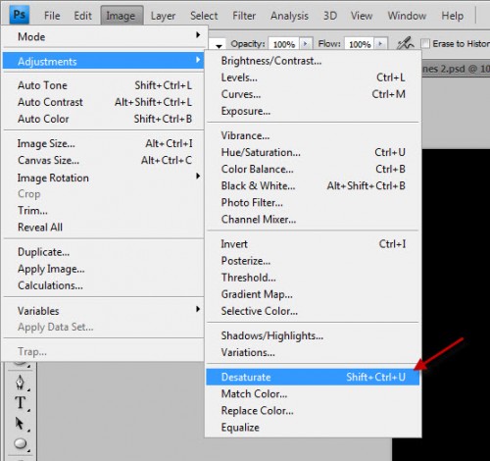Screen dimensions: 490x461
Task: Open the Select menu
Action: [204, 16]
